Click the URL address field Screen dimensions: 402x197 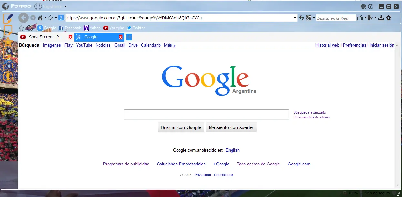pos(179,18)
